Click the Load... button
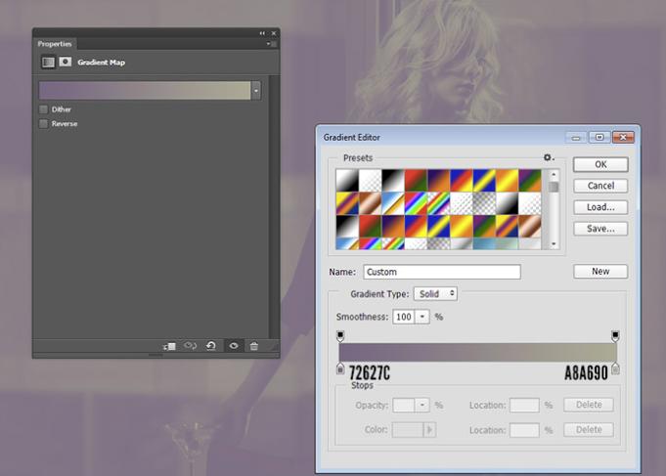666x476 pixels. click(x=599, y=207)
